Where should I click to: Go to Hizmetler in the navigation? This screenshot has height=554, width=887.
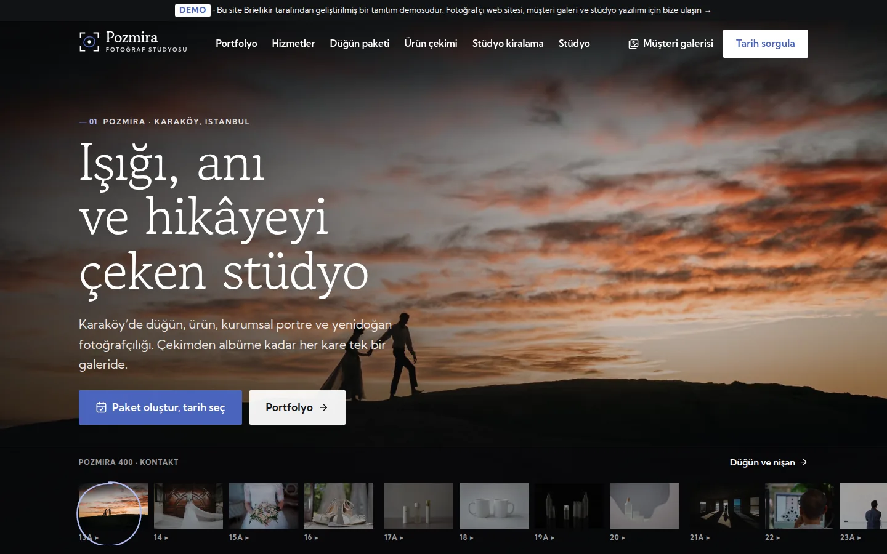point(293,44)
